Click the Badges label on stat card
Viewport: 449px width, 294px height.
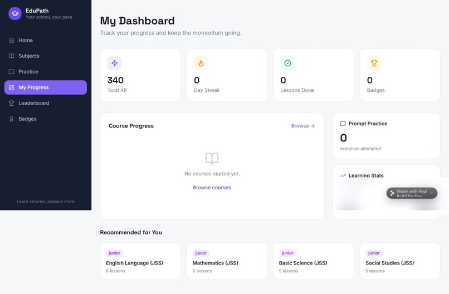[375, 90]
